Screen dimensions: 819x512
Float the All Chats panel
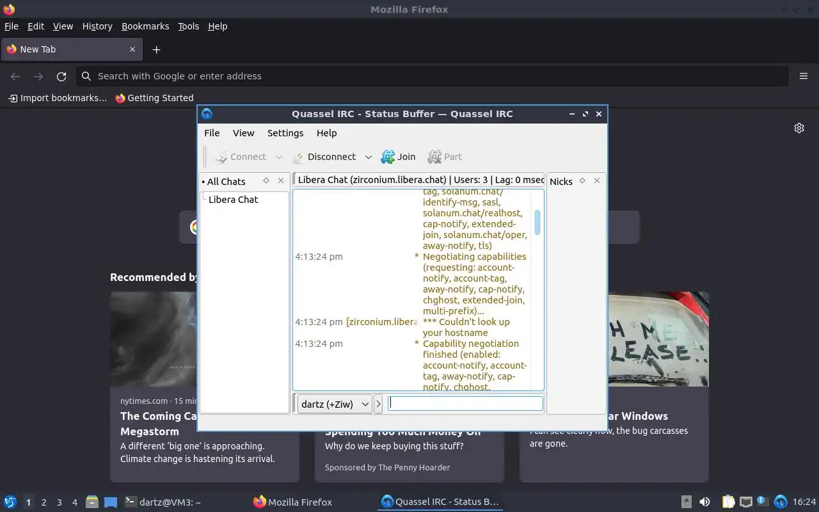coord(266,181)
